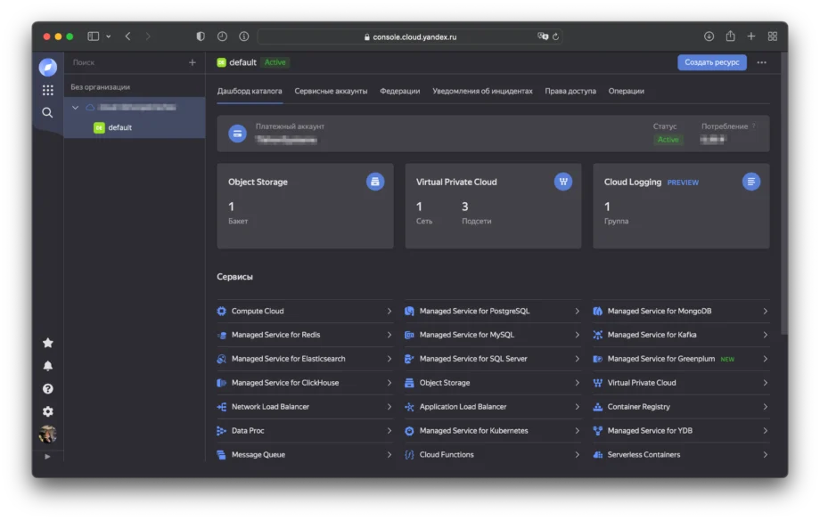Click the Cloud Logging card icon
The width and height of the screenshot is (820, 520).
(x=751, y=182)
